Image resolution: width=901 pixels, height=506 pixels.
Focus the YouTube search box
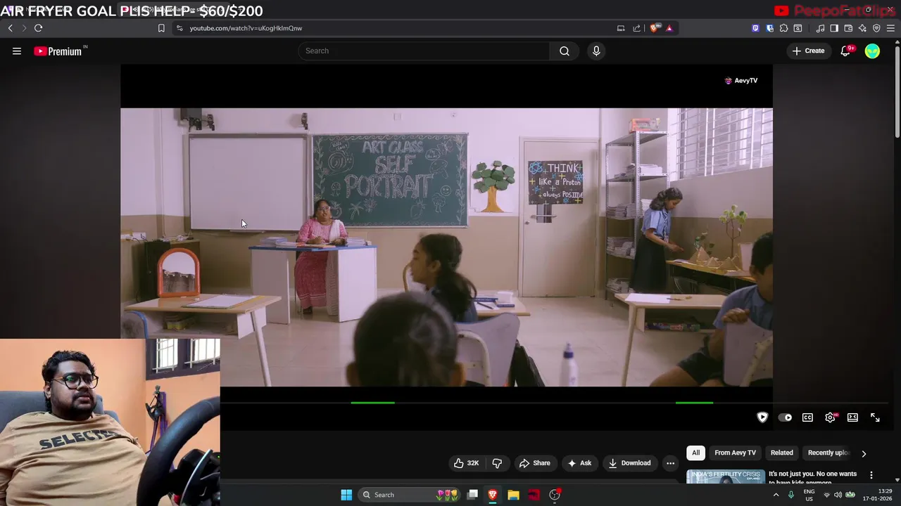pyautogui.click(x=424, y=51)
